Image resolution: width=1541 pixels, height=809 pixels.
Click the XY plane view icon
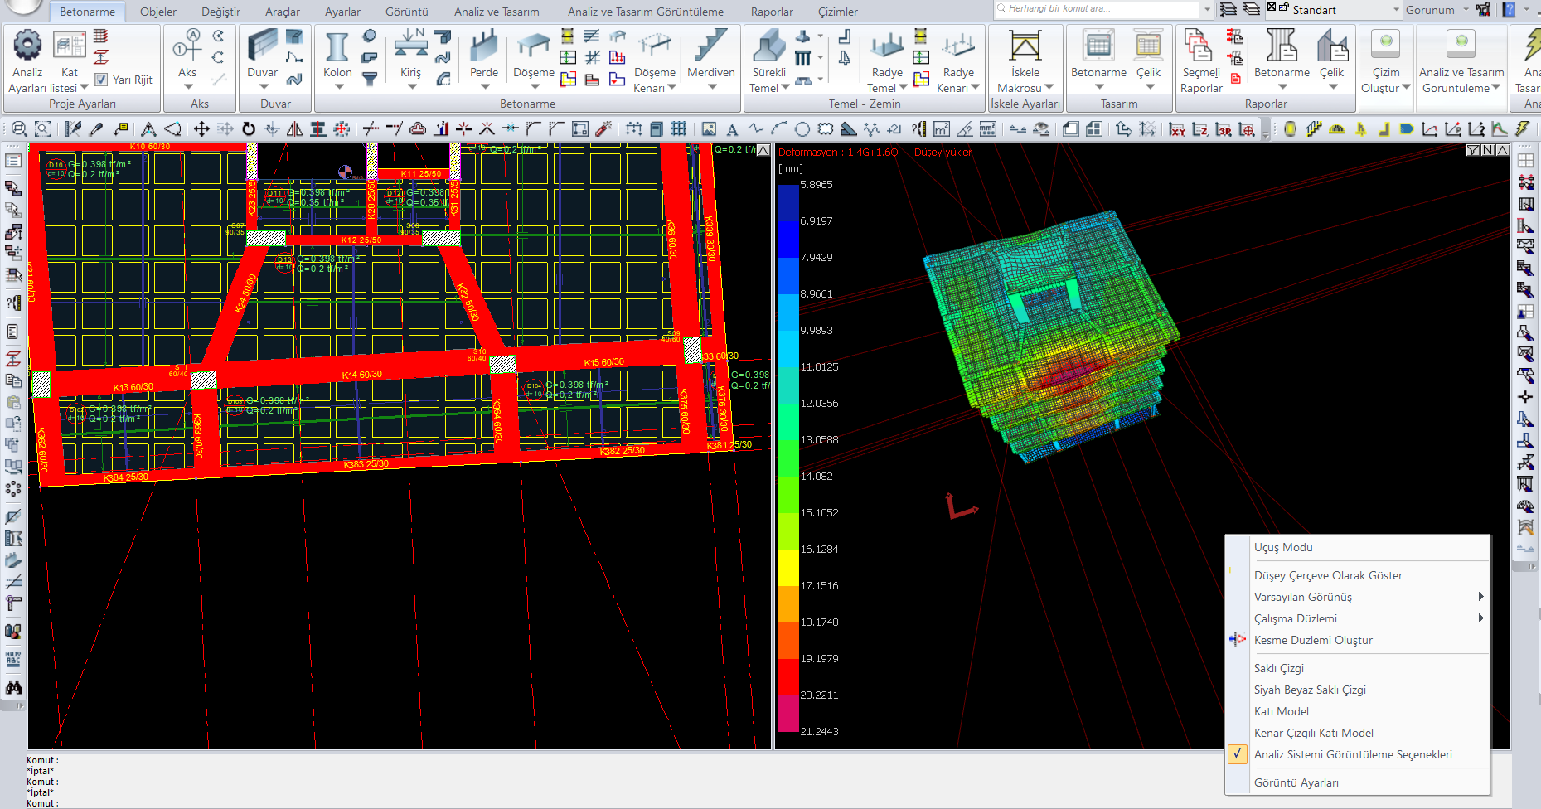1177,129
